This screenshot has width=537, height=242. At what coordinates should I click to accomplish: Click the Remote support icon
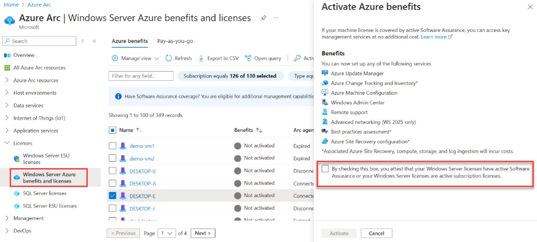[325, 112]
